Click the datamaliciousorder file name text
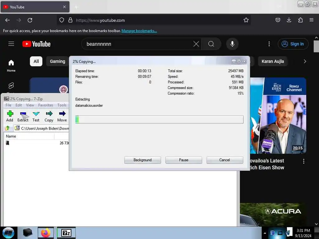Image resolution: width=319 pixels, height=239 pixels. [x=89, y=105]
